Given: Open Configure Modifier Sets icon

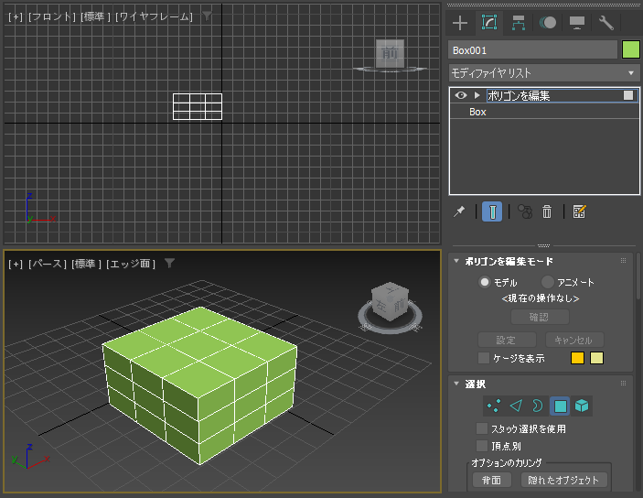Looking at the screenshot, I should point(580,211).
